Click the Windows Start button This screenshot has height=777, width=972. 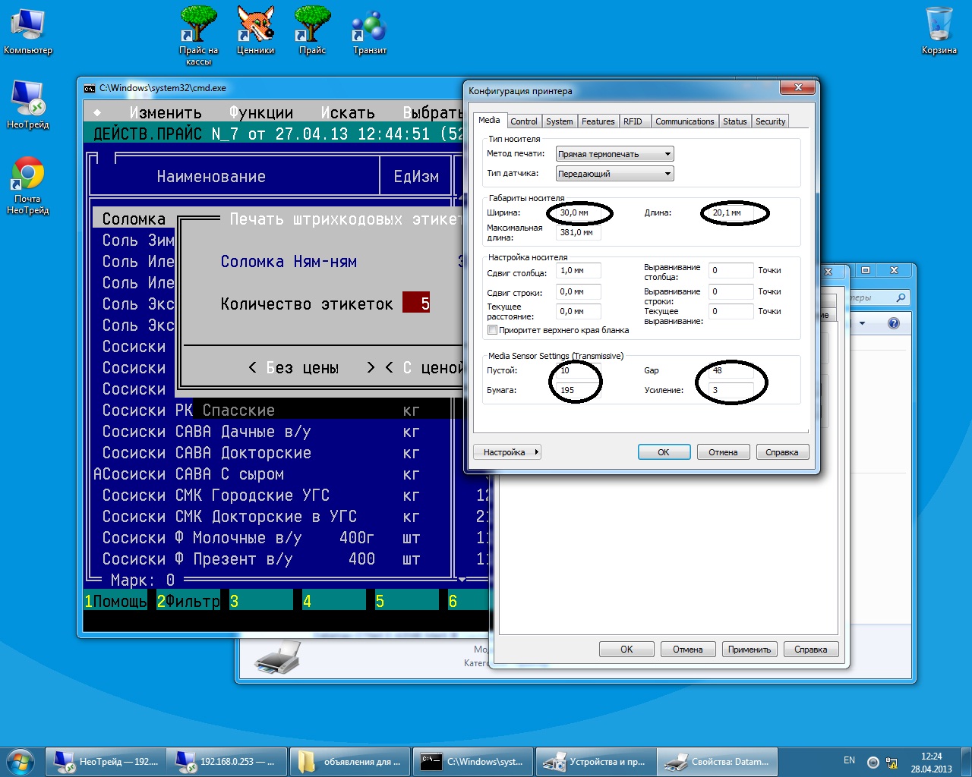pyautogui.click(x=21, y=762)
